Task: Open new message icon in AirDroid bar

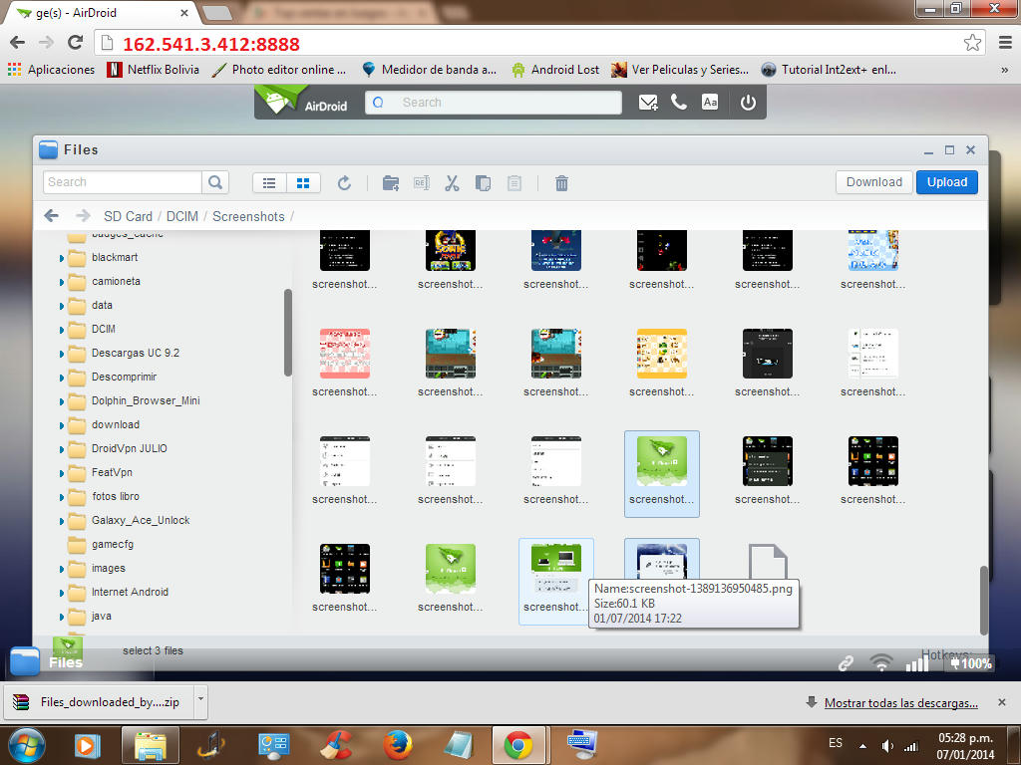Action: click(x=648, y=103)
